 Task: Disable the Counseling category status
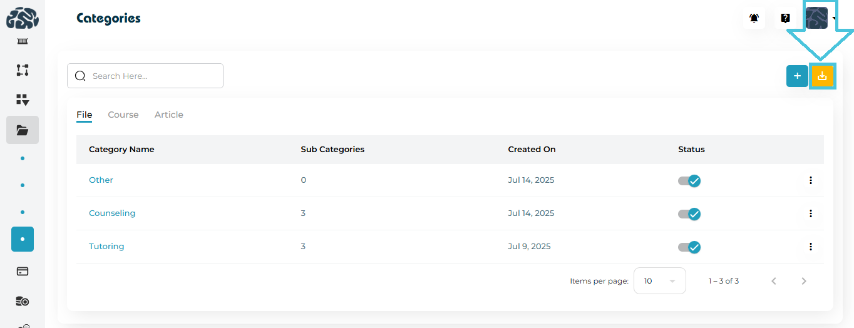click(689, 214)
